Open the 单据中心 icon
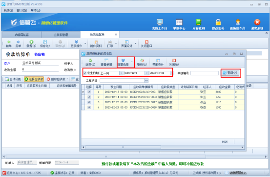270x177 pixels. click(x=179, y=22)
